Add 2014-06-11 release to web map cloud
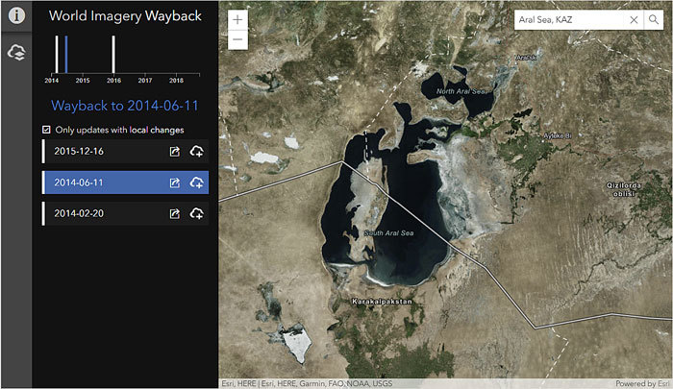Viewport: 673px width, 389px height. point(196,182)
